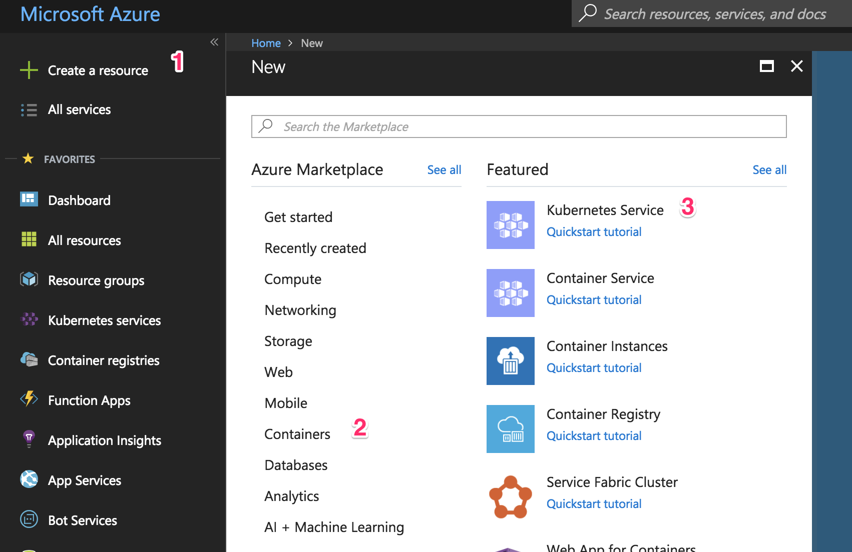This screenshot has height=552, width=852.
Task: Select the Get started category
Action: [x=298, y=217]
